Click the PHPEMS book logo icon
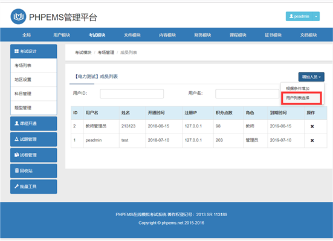The image size is (333, 241). (x=18, y=16)
